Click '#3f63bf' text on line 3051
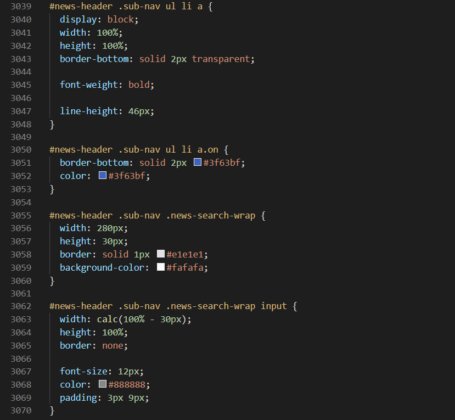Screen dimensions: 455x420 (x=222, y=163)
